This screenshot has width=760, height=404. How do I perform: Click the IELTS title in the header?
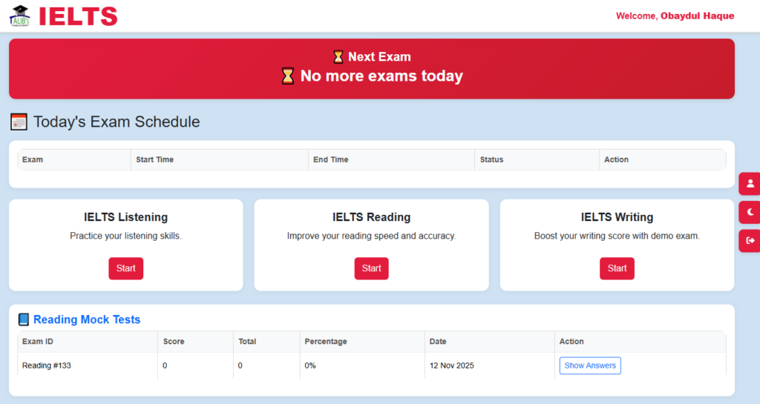coord(78,16)
